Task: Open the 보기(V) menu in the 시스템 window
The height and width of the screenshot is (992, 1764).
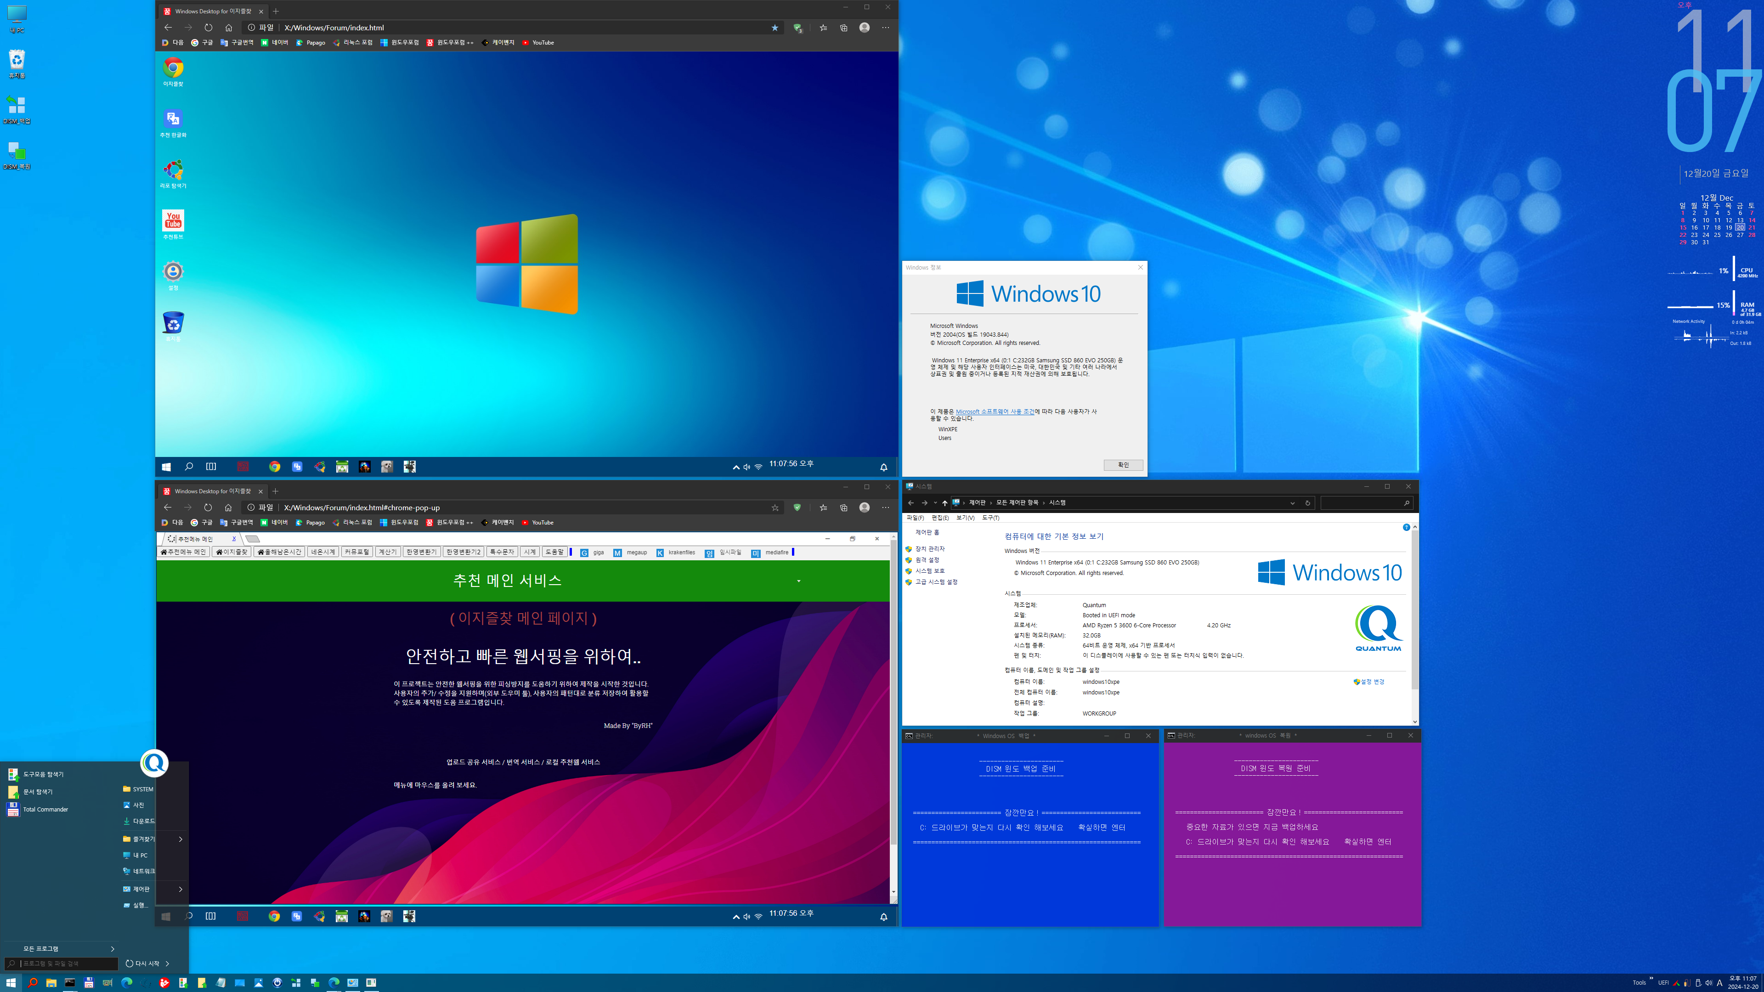Action: (x=965, y=518)
